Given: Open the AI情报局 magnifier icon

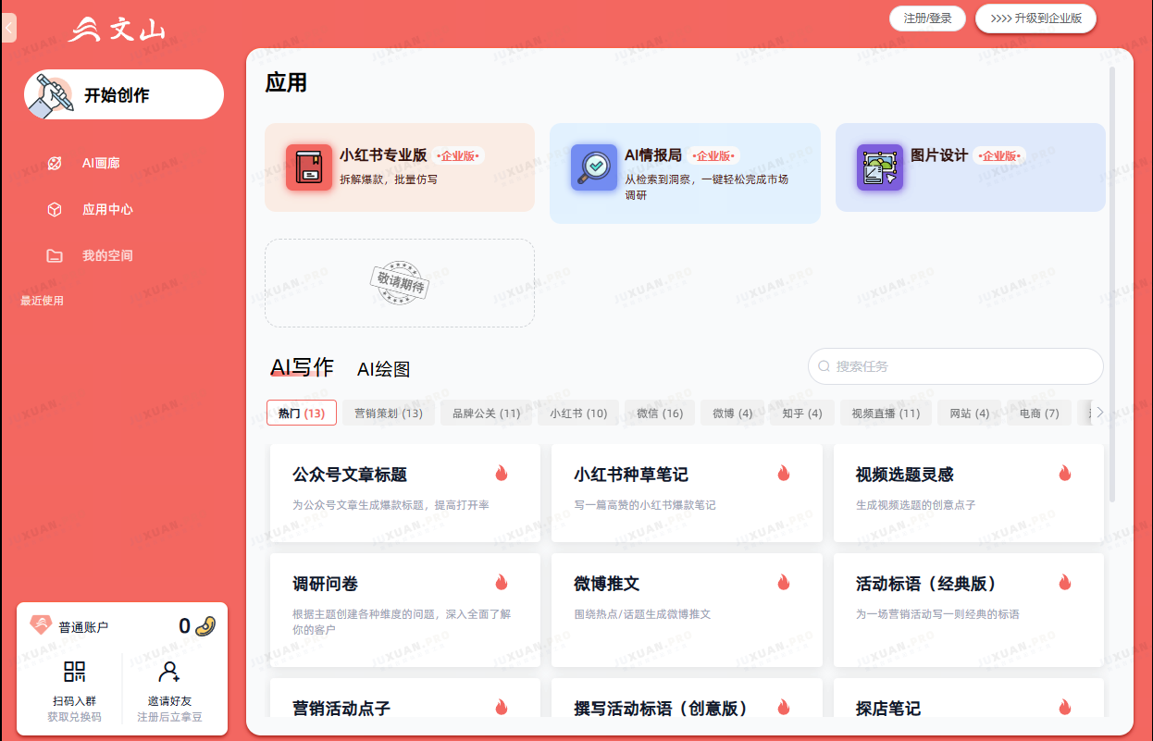Looking at the screenshot, I should coord(594,167).
